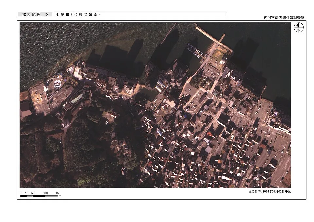
Task: Click the 七尾市(和倉温泉街) title text
Action: 78,15
